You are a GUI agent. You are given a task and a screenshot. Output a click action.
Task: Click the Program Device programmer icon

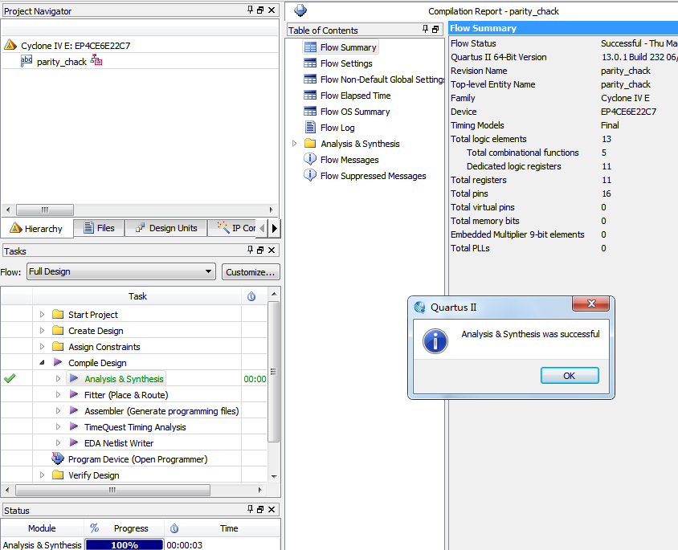click(58, 458)
